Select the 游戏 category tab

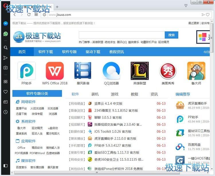click(x=115, y=94)
